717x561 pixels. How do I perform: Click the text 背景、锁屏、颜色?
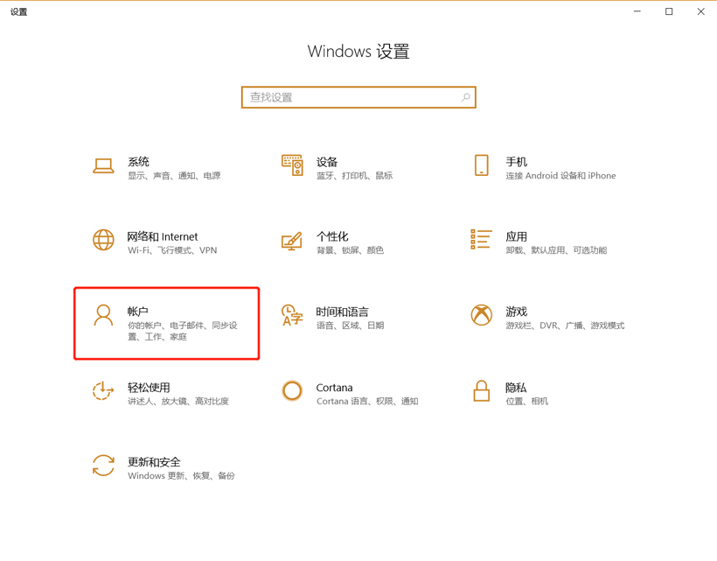pos(351,250)
